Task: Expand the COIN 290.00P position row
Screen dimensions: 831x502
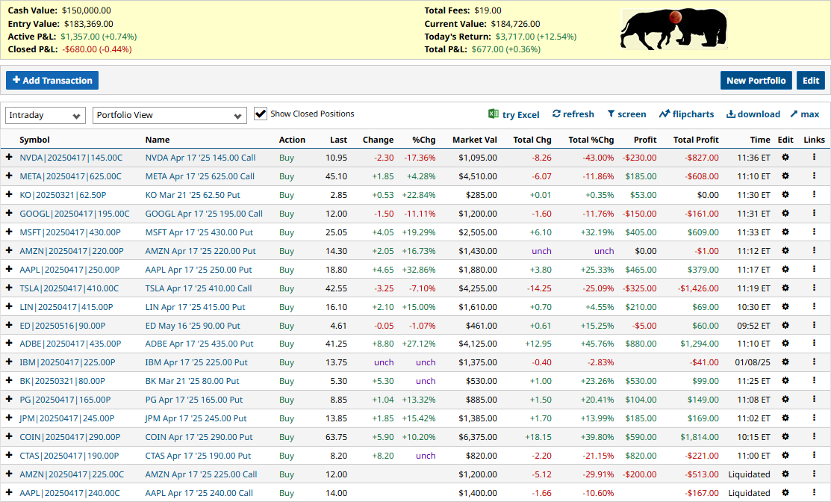Action: tap(9, 437)
